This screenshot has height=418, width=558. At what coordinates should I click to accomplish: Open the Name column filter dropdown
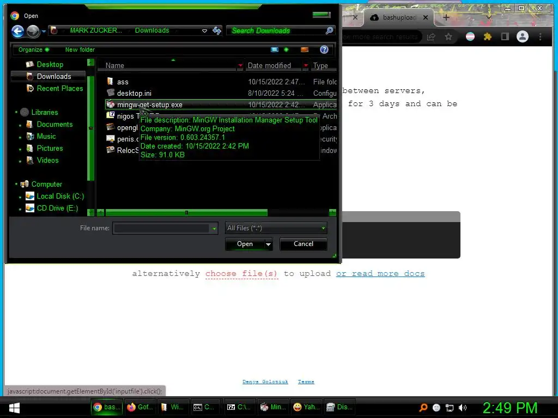pyautogui.click(x=240, y=65)
